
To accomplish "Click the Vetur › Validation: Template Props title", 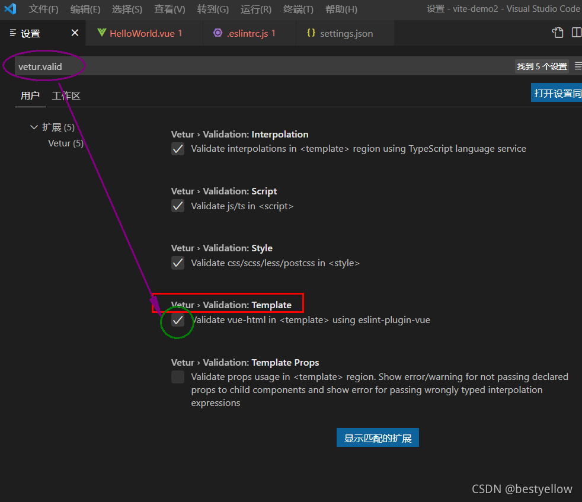I will 245,362.
